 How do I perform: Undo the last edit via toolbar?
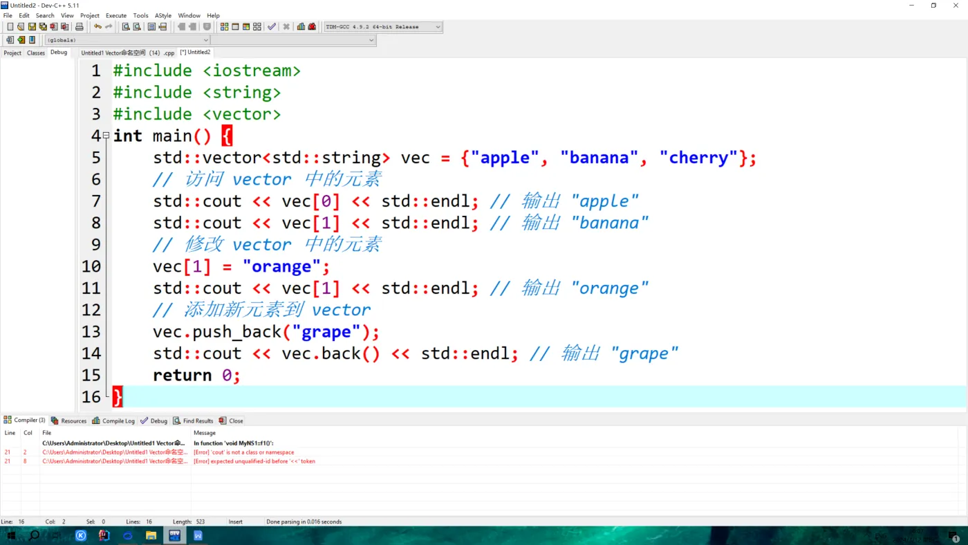97,27
